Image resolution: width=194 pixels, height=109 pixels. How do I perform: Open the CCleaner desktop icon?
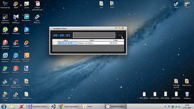[16, 44]
